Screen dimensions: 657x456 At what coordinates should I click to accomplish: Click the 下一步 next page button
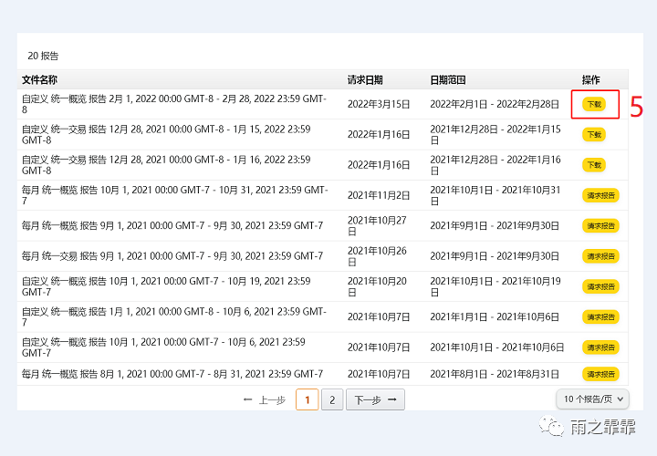pos(375,399)
